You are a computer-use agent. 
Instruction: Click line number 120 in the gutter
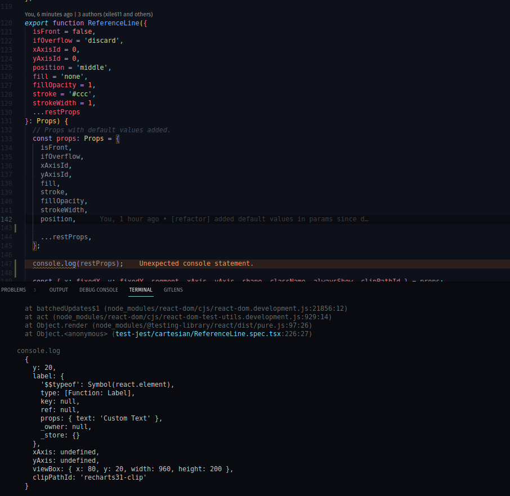[7, 23]
